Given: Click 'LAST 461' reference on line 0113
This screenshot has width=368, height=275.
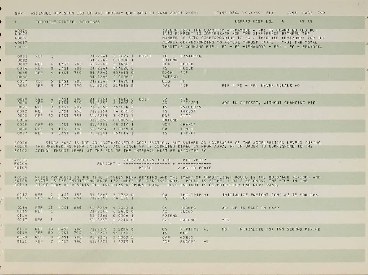Looking at the screenshot, I should point(70,198).
